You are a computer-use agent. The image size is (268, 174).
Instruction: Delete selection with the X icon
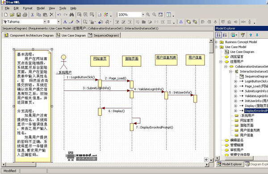[51, 15]
